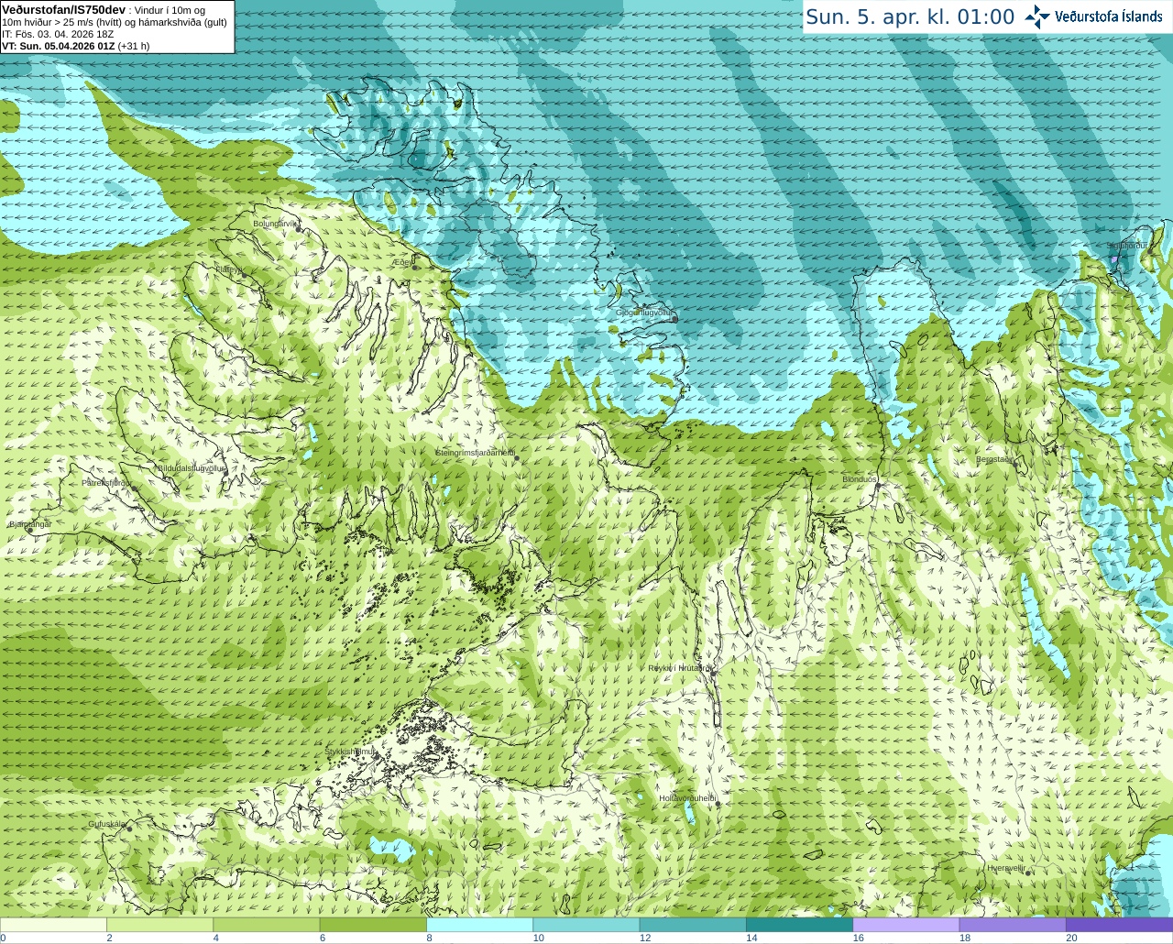The image size is (1173, 944).
Task: Click the 'Sun. 5. apr. kl. 01:00' date header
Action: pos(910,17)
